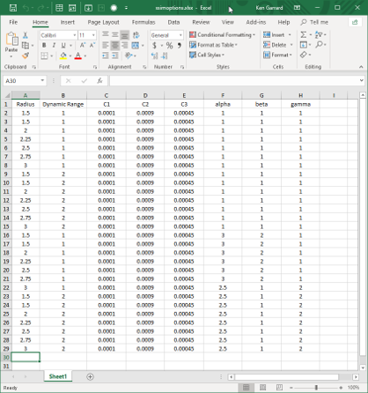368x393 pixels.
Task: Open the General number format dropdown
Action: (x=180, y=35)
